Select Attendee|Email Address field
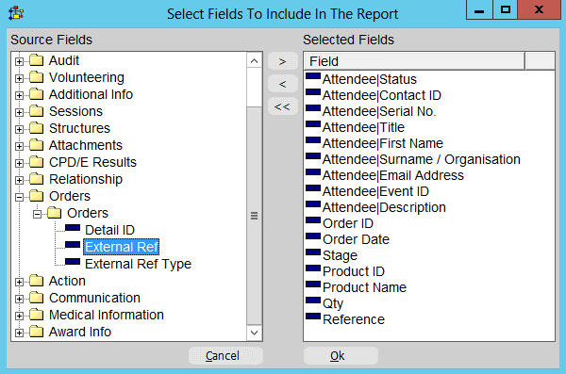This screenshot has height=374, width=566. click(x=393, y=175)
